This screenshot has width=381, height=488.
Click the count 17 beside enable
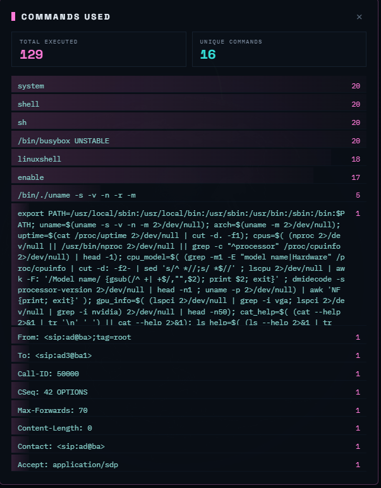(356, 177)
